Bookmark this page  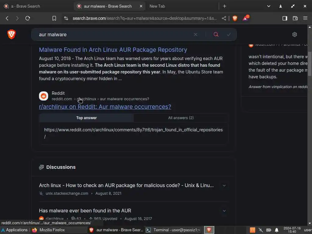[x=54, y=18]
